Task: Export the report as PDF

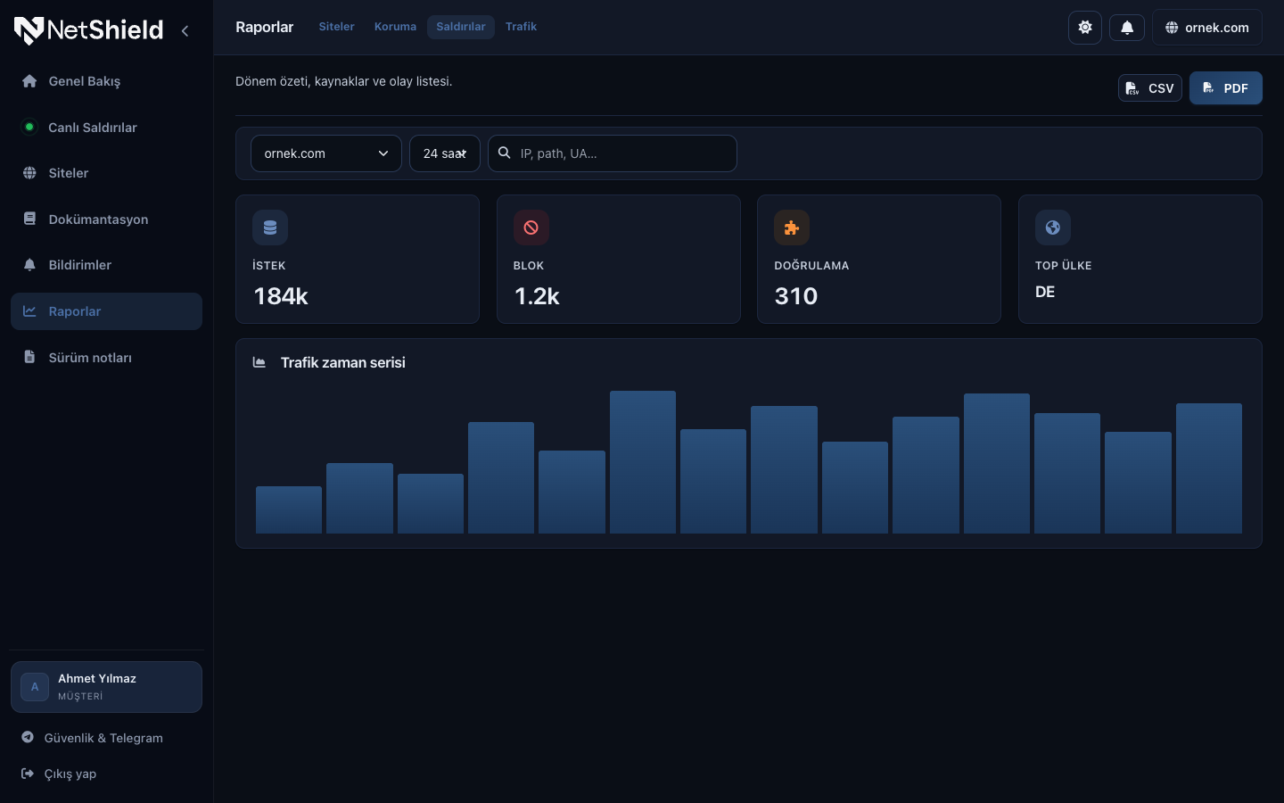Action: click(1226, 88)
